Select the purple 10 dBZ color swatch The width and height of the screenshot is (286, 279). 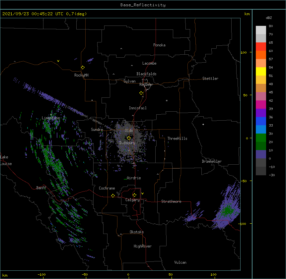tap(261, 154)
